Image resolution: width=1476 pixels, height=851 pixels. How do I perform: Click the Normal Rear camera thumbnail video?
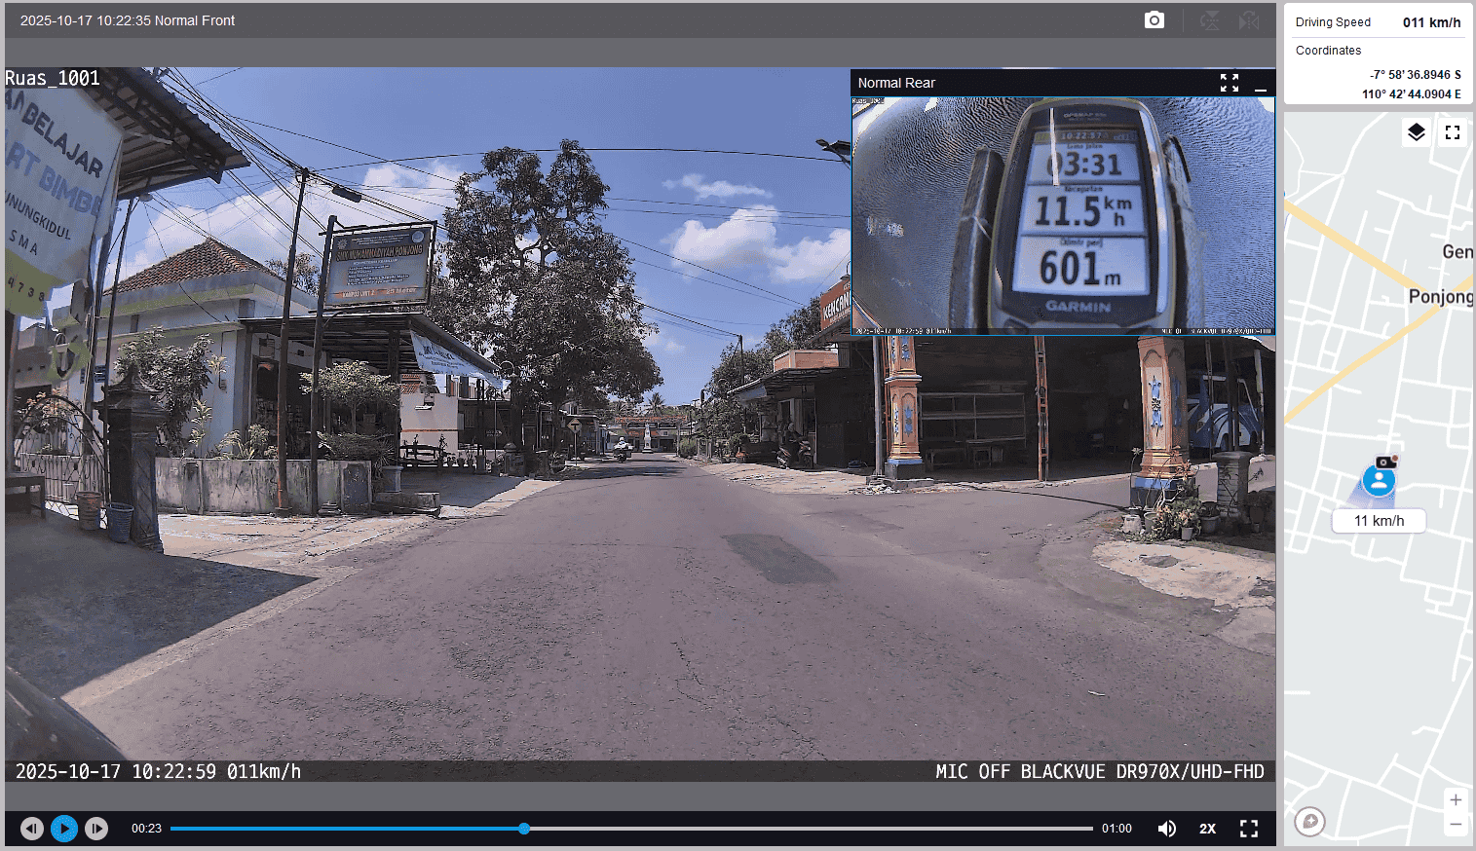tap(1062, 214)
